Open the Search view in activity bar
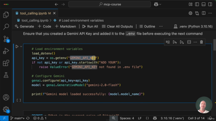 6,27
